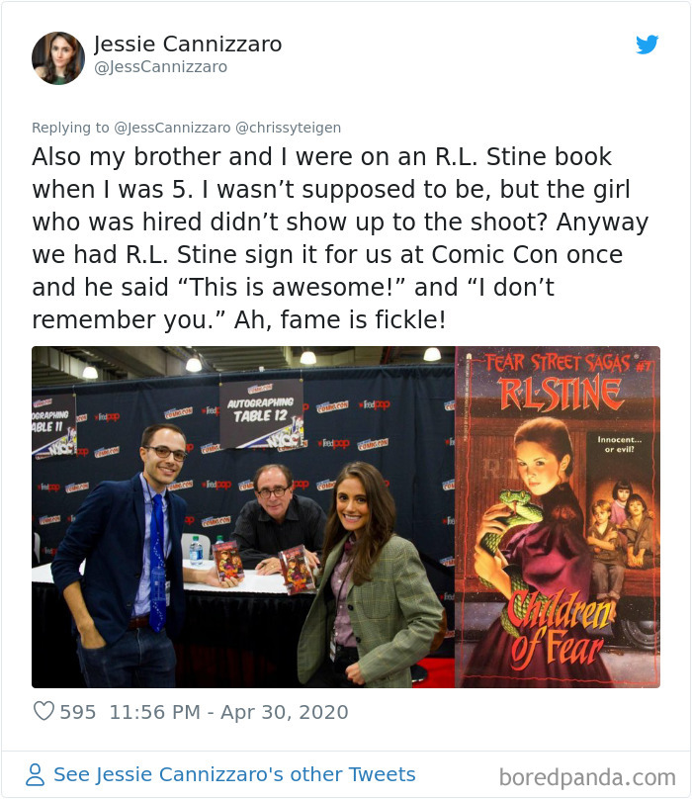The image size is (692, 799).
Task: Open the Comic Con autograph table photo
Action: tap(243, 517)
